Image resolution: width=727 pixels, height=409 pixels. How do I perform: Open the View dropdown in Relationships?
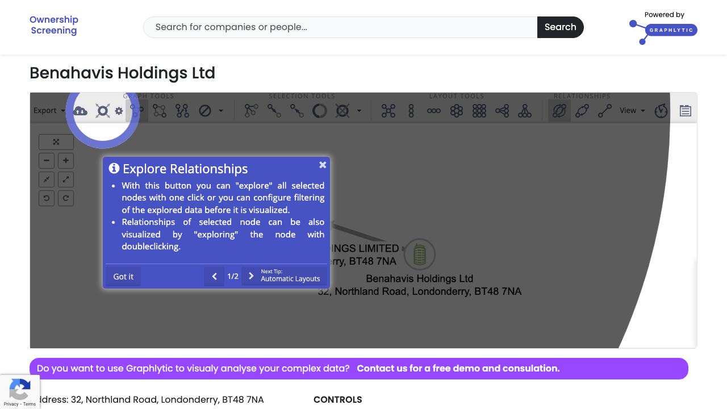(x=632, y=110)
